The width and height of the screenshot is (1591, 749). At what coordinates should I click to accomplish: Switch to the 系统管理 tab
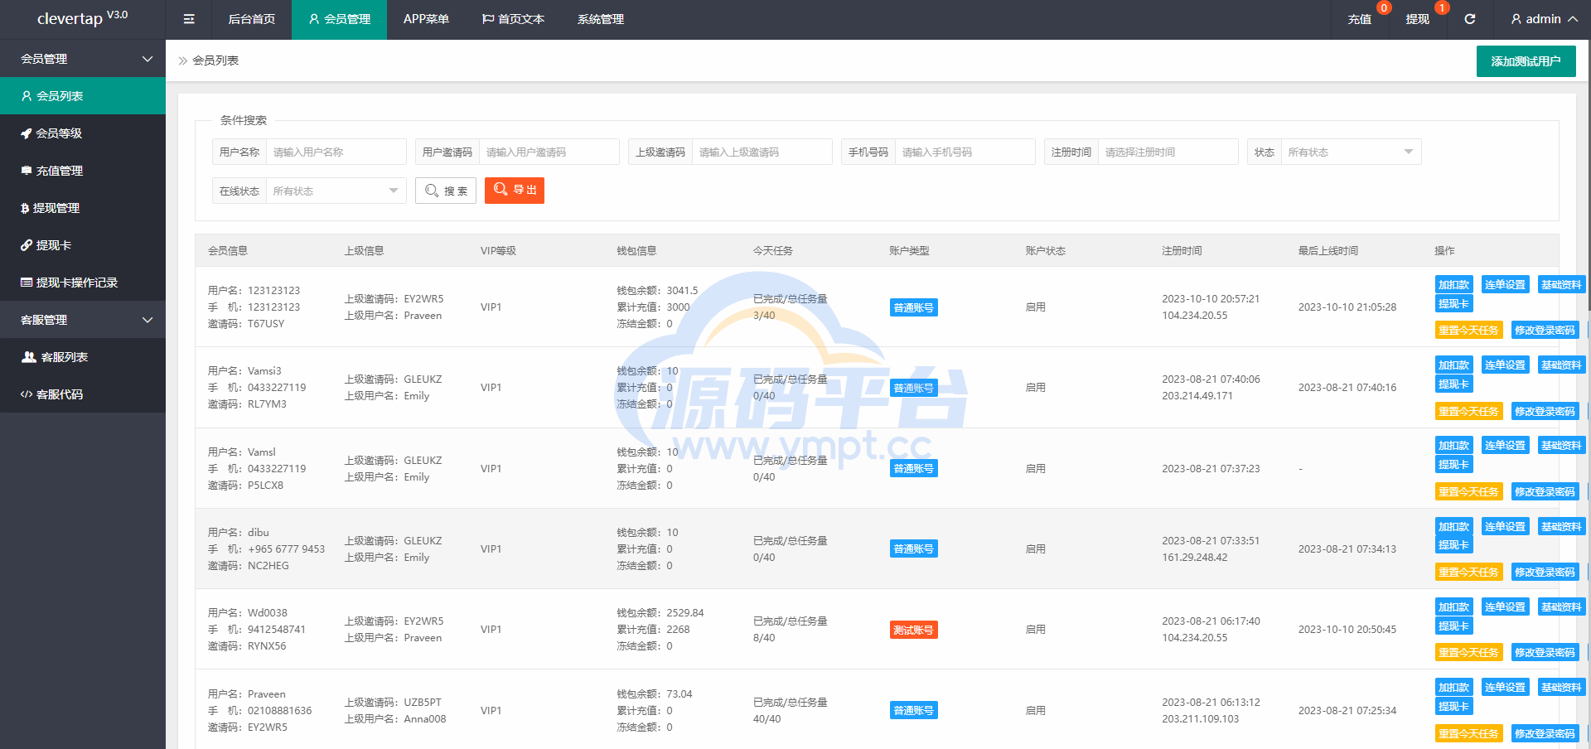(x=601, y=19)
